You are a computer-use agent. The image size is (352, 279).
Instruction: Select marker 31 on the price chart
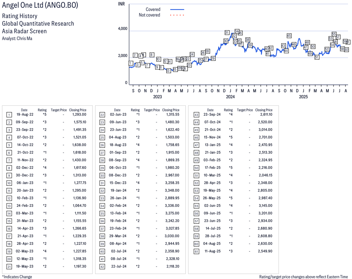tap(227, 33)
